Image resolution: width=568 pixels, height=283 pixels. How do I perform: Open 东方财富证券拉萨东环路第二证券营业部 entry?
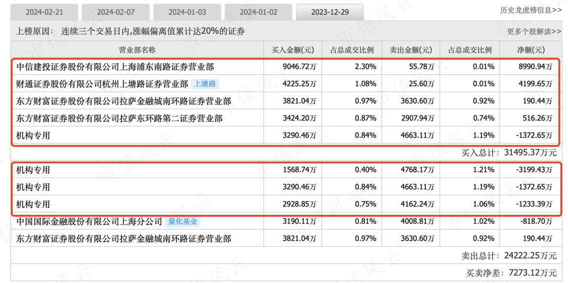click(x=120, y=118)
